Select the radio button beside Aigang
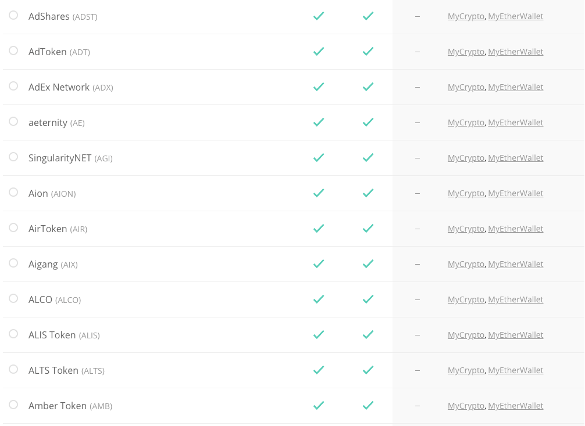Image resolution: width=585 pixels, height=426 pixels. 13,264
